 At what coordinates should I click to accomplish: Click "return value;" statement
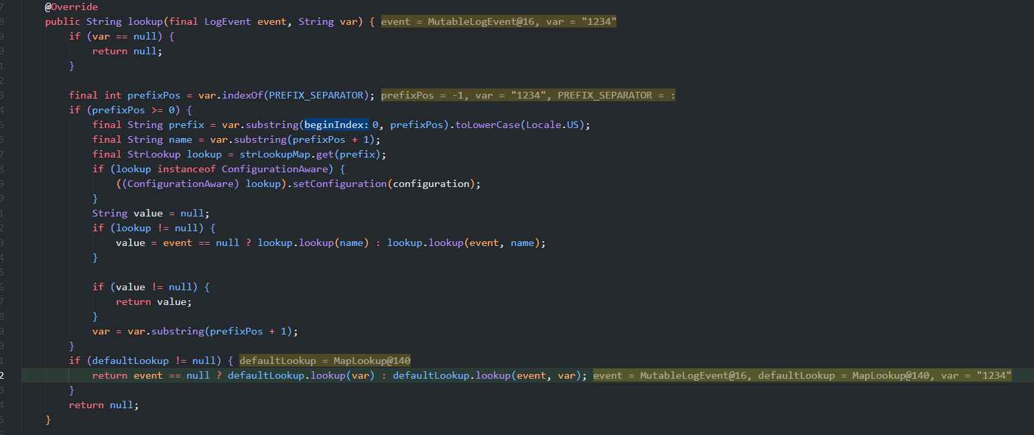[x=153, y=302]
